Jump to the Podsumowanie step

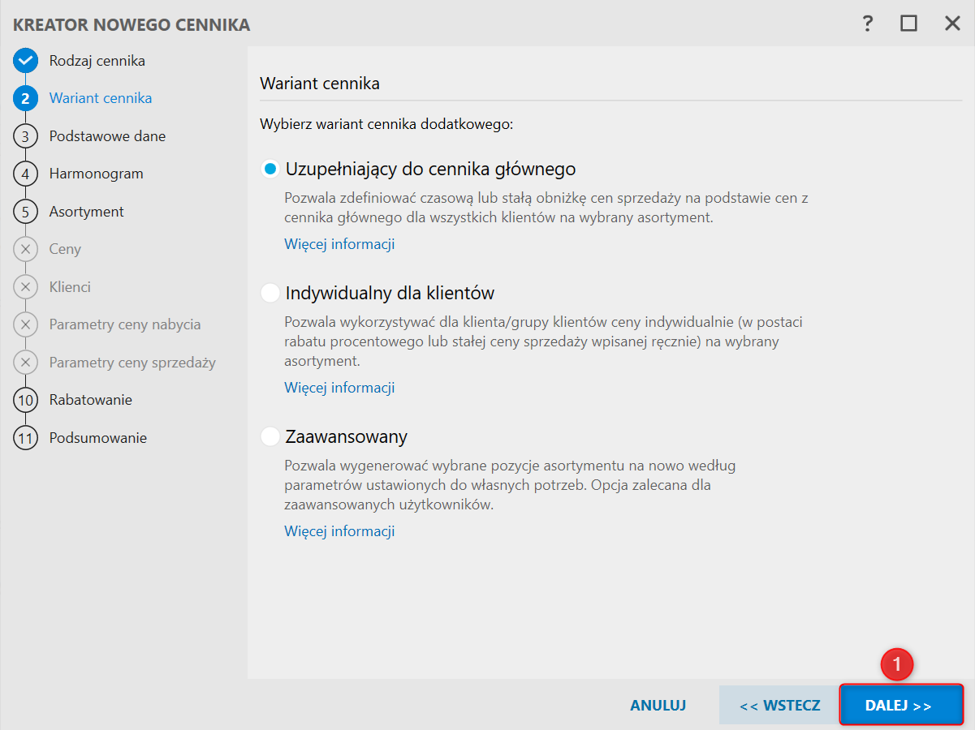(98, 438)
